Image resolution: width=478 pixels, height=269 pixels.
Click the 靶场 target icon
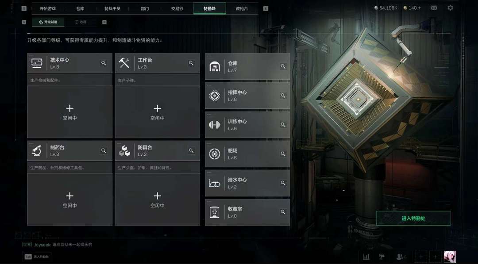(215, 154)
